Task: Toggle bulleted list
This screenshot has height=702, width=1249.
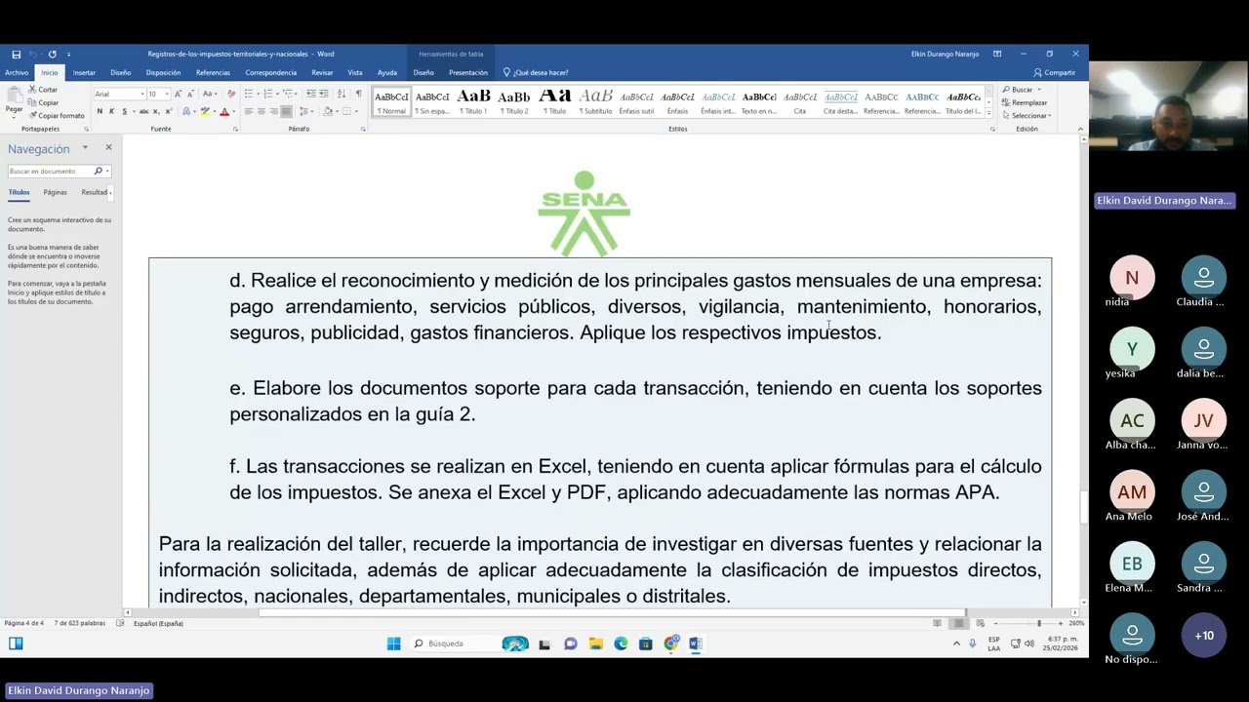Action: [249, 94]
